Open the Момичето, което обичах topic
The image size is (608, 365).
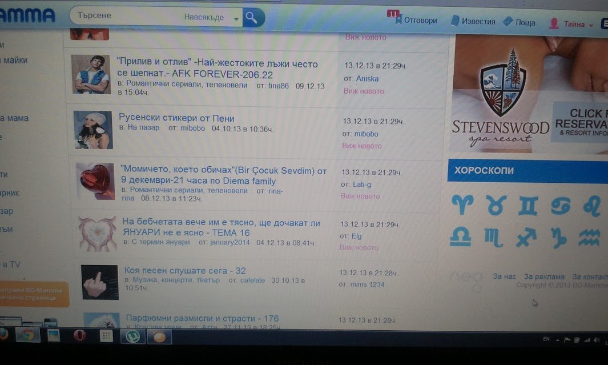tap(224, 176)
